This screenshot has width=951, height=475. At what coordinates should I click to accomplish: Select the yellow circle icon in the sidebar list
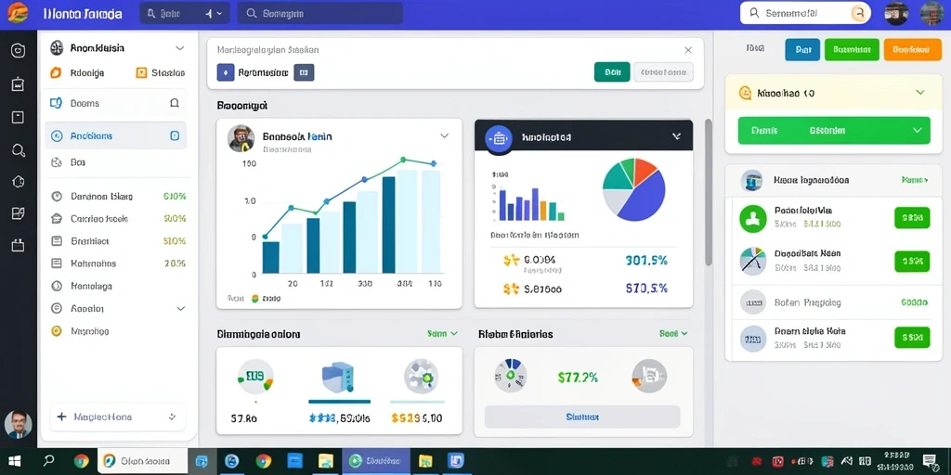click(57, 331)
